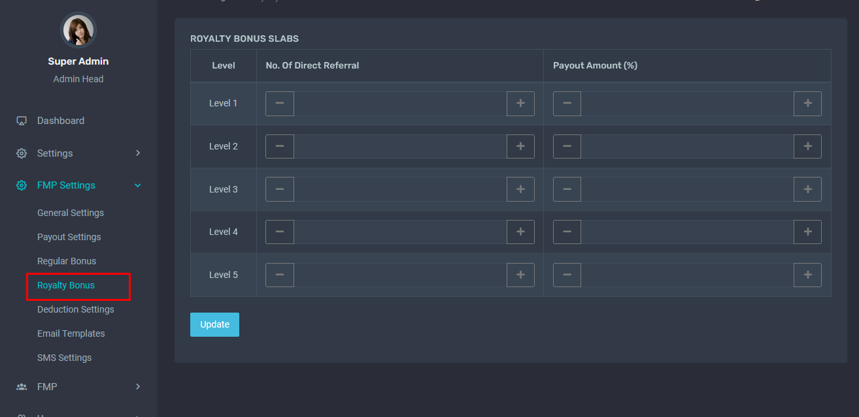Open the Email Templates link
This screenshot has width=859, height=417.
[x=71, y=333]
